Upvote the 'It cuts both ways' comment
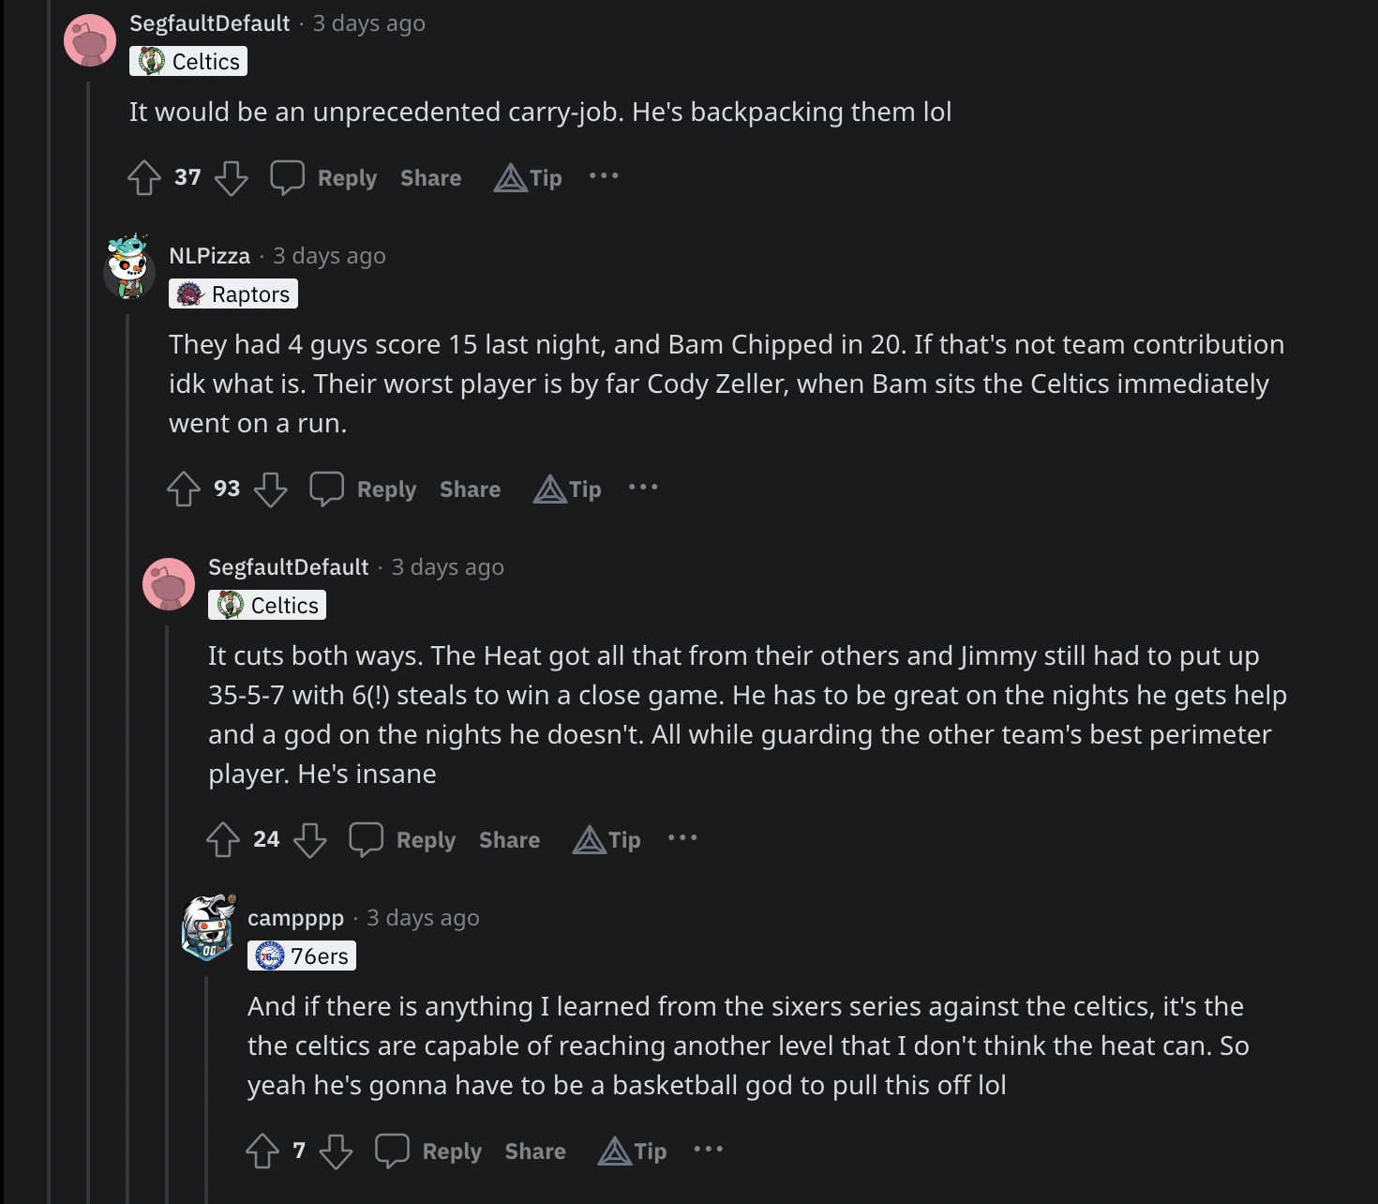Image resolution: width=1378 pixels, height=1204 pixels. (223, 839)
